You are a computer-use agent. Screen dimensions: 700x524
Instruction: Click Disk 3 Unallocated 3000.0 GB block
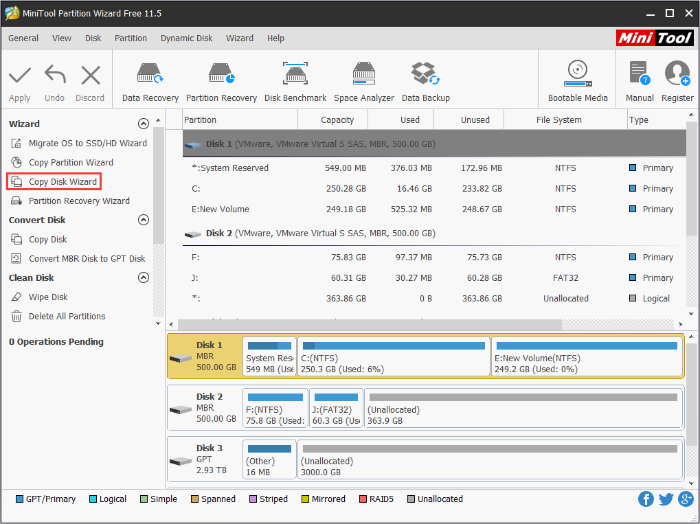(x=490, y=459)
